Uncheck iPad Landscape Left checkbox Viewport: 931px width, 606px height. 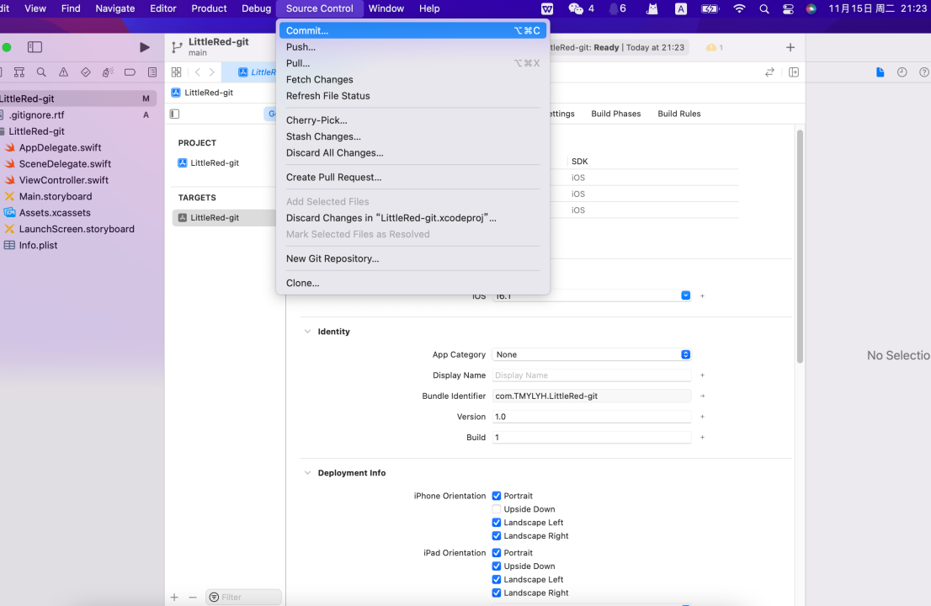point(497,579)
